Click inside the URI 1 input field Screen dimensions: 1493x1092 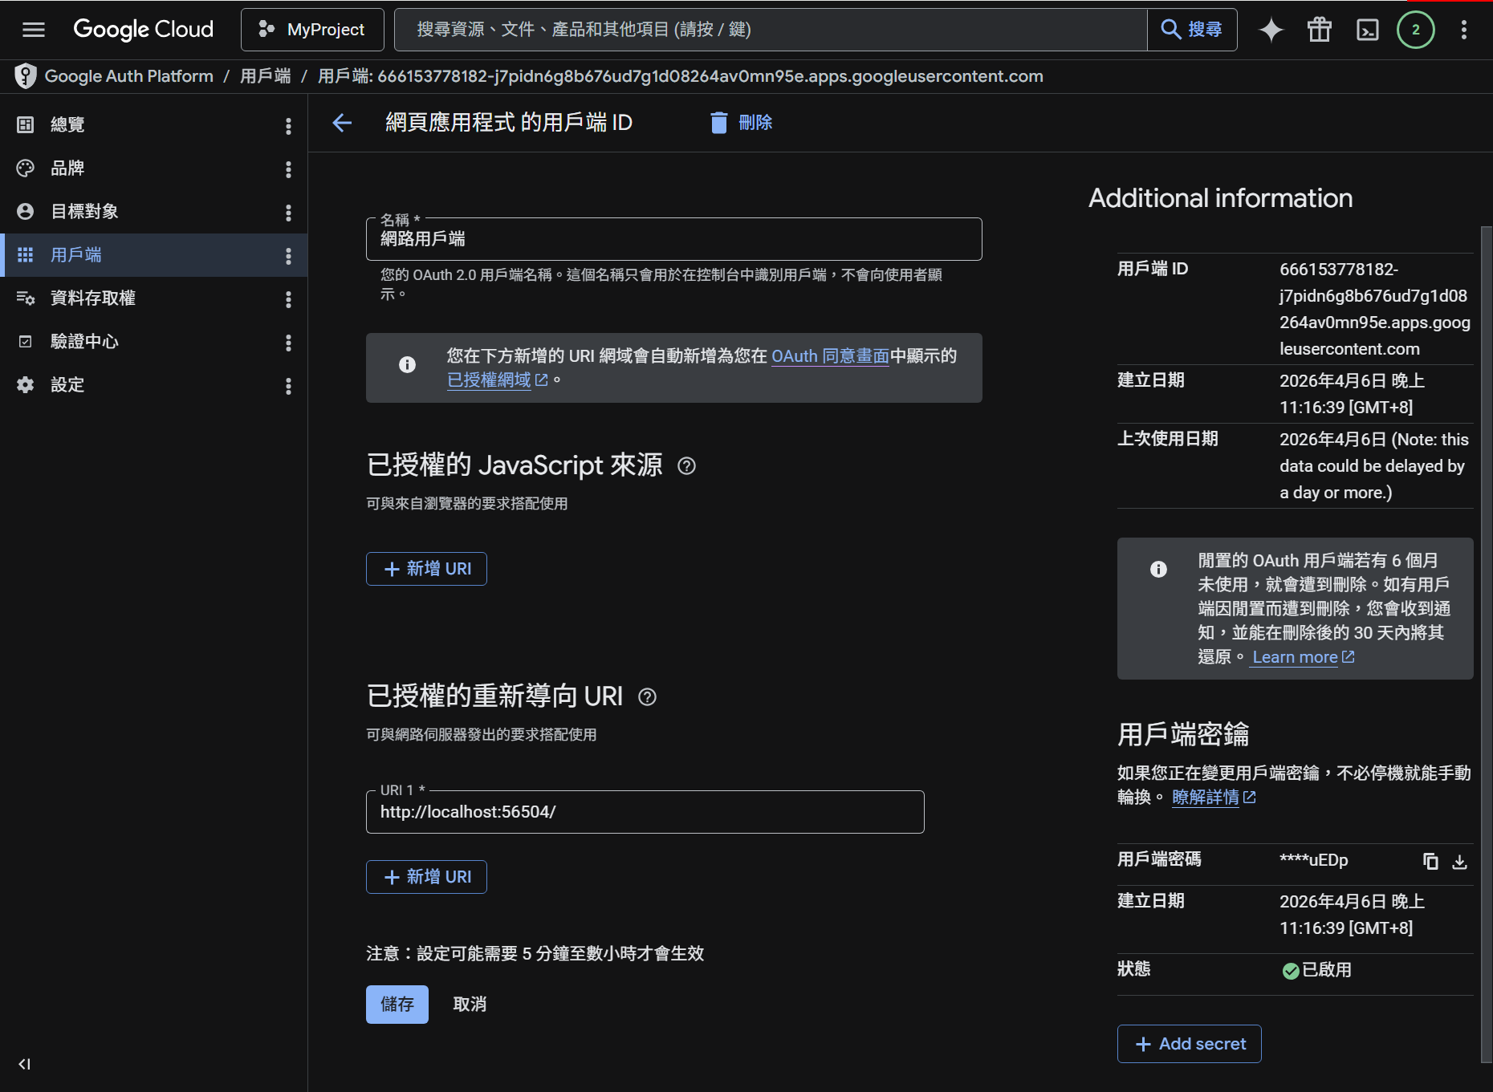[645, 811]
